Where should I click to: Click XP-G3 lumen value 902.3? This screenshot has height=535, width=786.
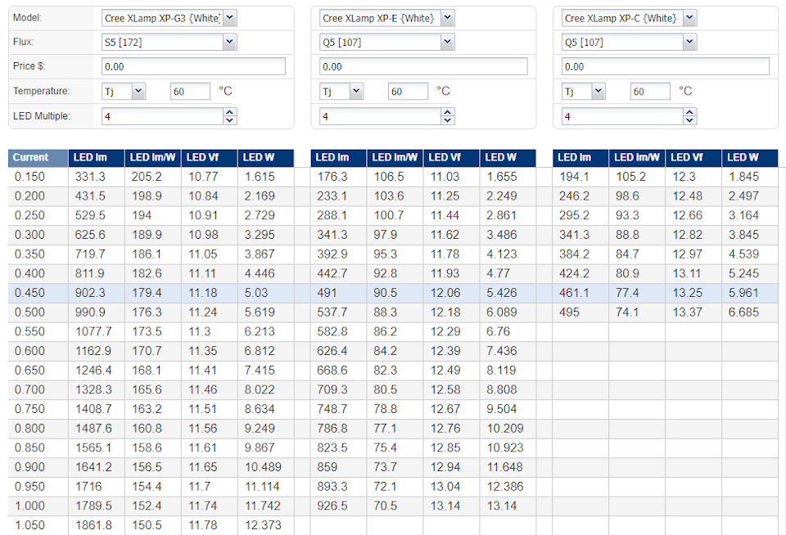tap(90, 293)
